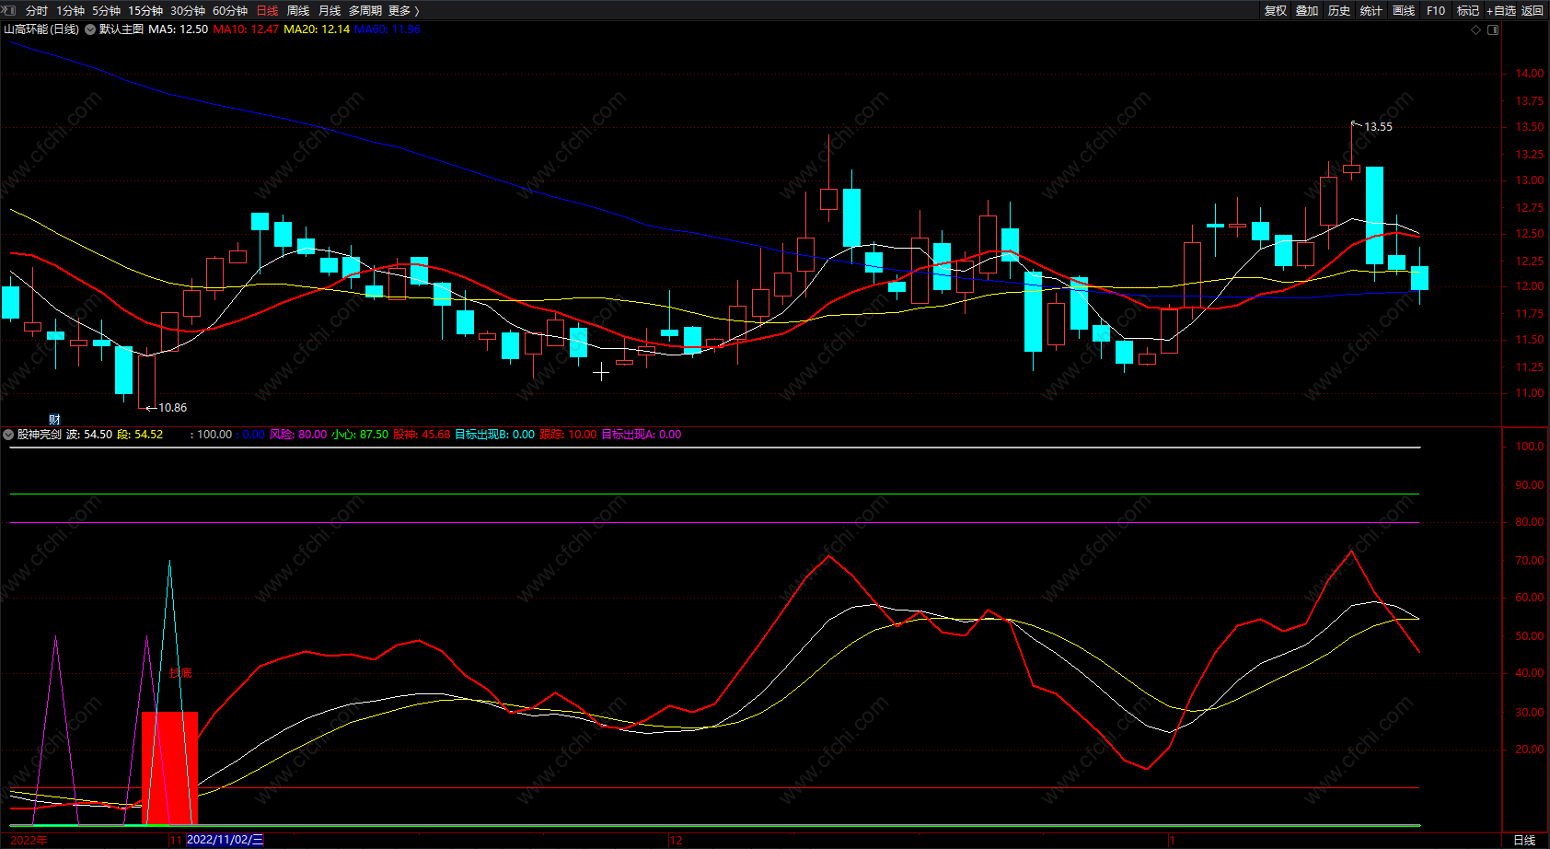Select the 60分钟 period tab

click(230, 11)
